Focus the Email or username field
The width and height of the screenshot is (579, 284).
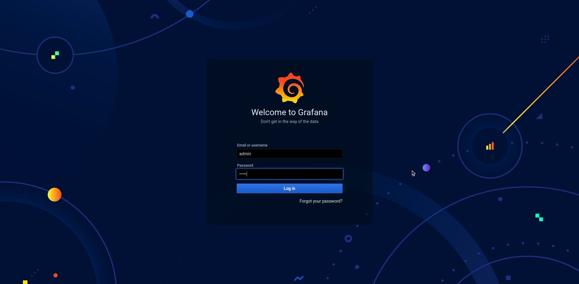(289, 154)
